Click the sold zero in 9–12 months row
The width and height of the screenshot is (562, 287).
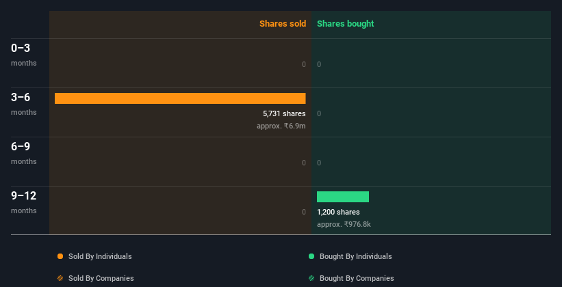pyautogui.click(x=304, y=213)
